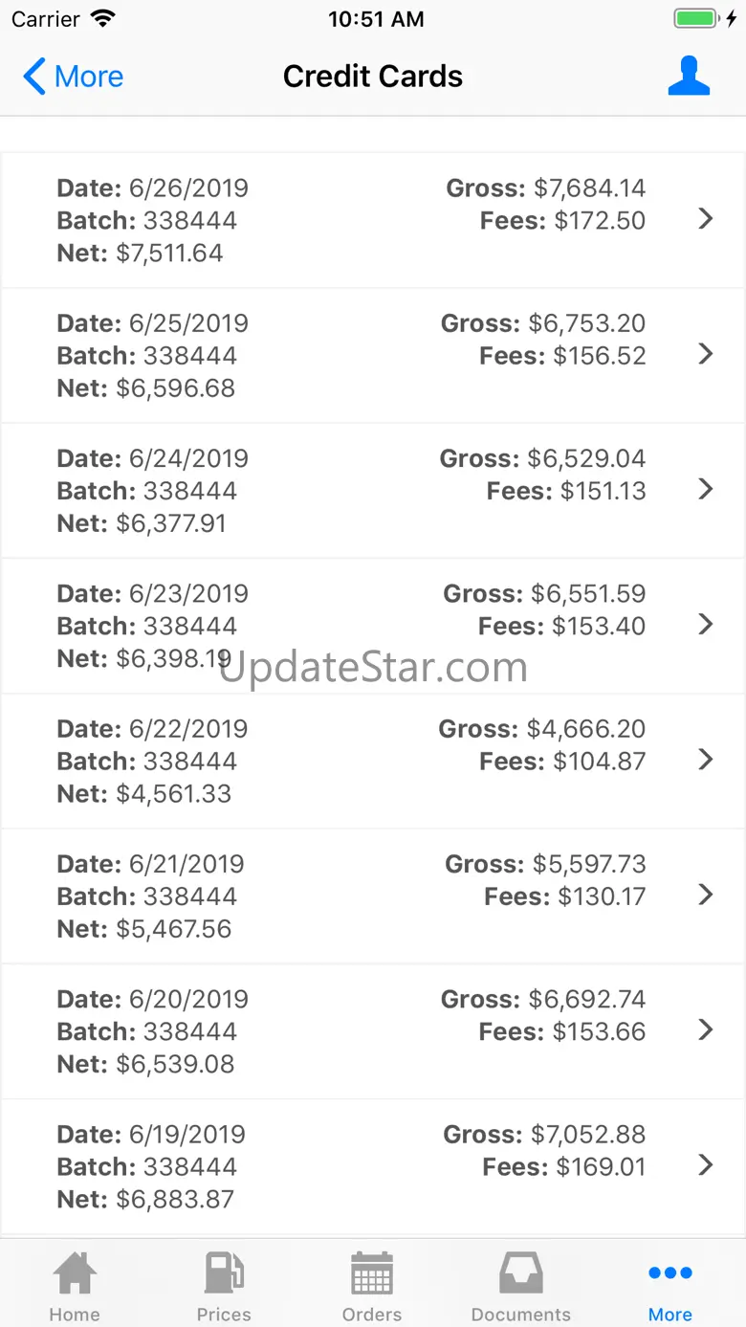Tap the More three-dots icon

click(670, 1272)
